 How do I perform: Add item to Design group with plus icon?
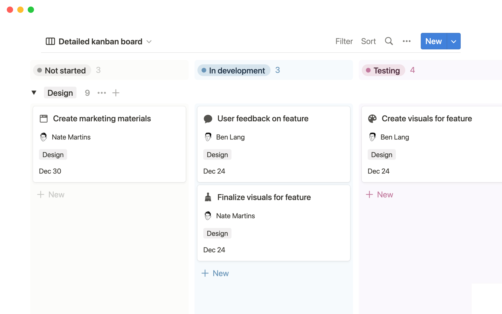116,93
